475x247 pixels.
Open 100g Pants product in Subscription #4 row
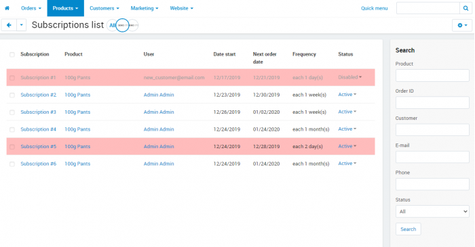pos(77,129)
